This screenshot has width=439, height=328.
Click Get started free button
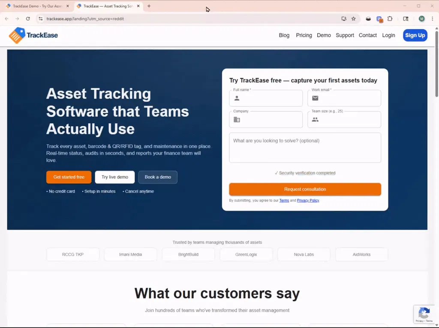pos(69,177)
